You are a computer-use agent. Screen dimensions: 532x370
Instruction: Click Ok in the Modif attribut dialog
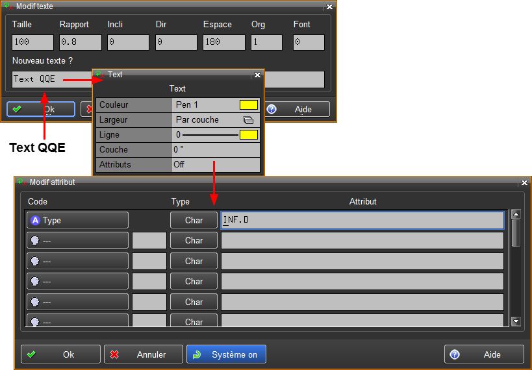click(x=60, y=354)
